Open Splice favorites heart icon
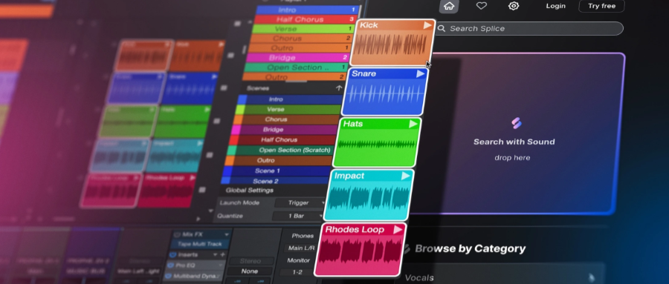669x284 pixels. [x=481, y=6]
